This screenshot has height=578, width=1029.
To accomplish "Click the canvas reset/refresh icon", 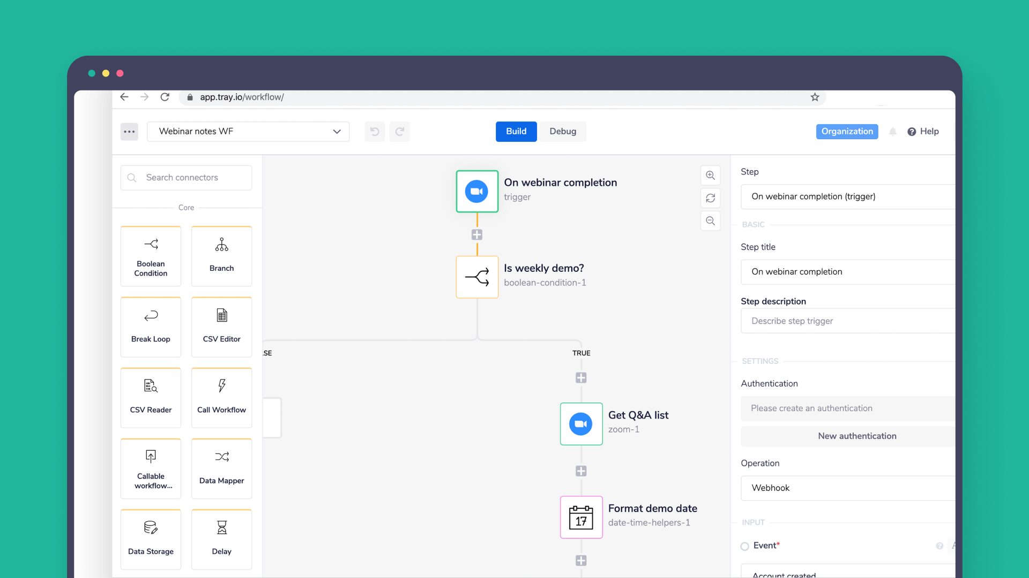I will point(710,198).
